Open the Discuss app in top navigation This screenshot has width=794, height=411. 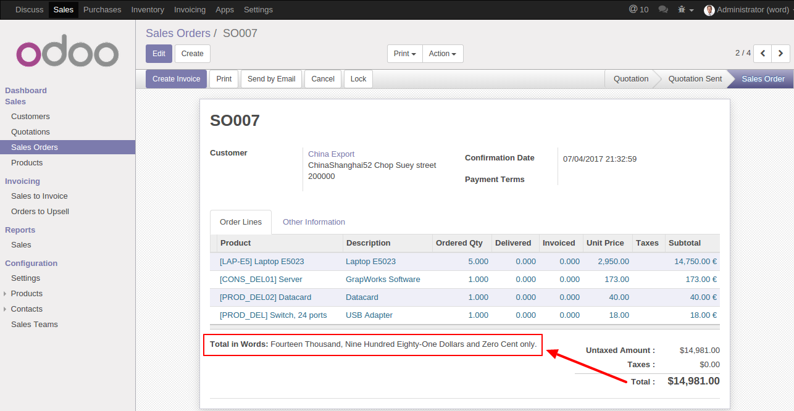[x=29, y=10]
